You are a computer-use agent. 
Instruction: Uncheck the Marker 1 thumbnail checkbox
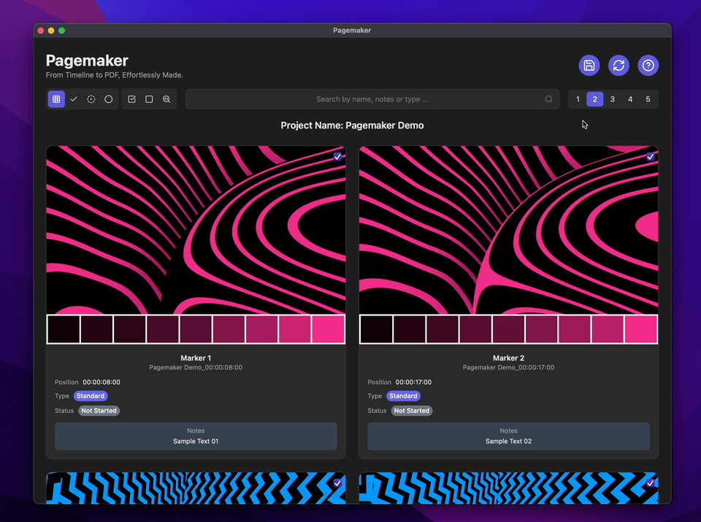pos(337,156)
